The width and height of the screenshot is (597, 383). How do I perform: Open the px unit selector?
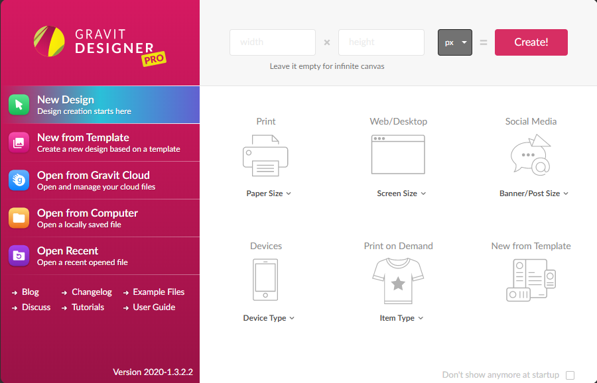(455, 42)
